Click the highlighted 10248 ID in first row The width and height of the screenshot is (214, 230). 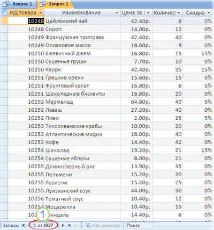point(36,21)
